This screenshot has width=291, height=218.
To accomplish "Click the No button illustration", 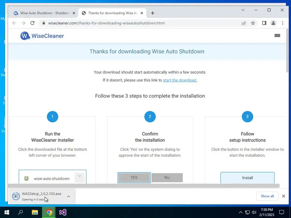I will click(167, 178).
